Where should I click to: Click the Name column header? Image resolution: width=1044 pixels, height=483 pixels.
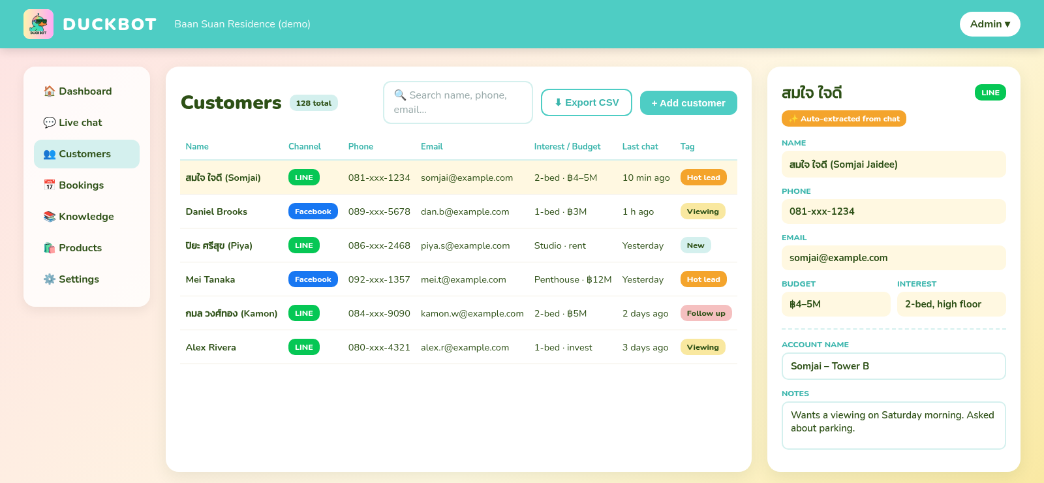197,147
